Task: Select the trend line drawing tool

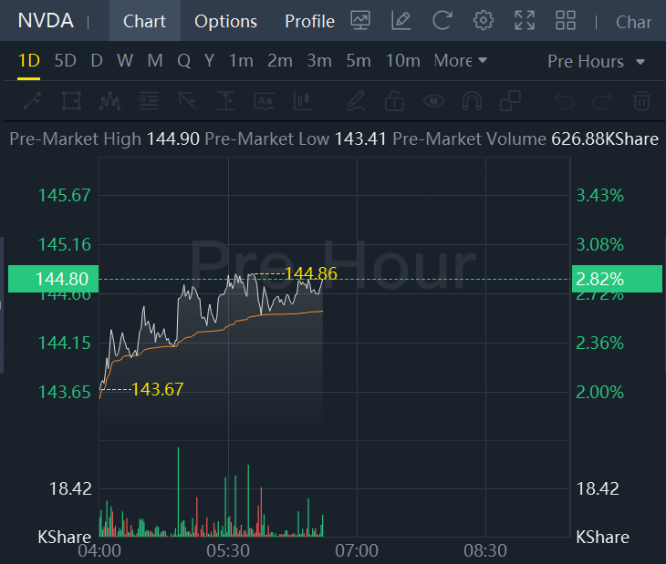Action: point(31,99)
